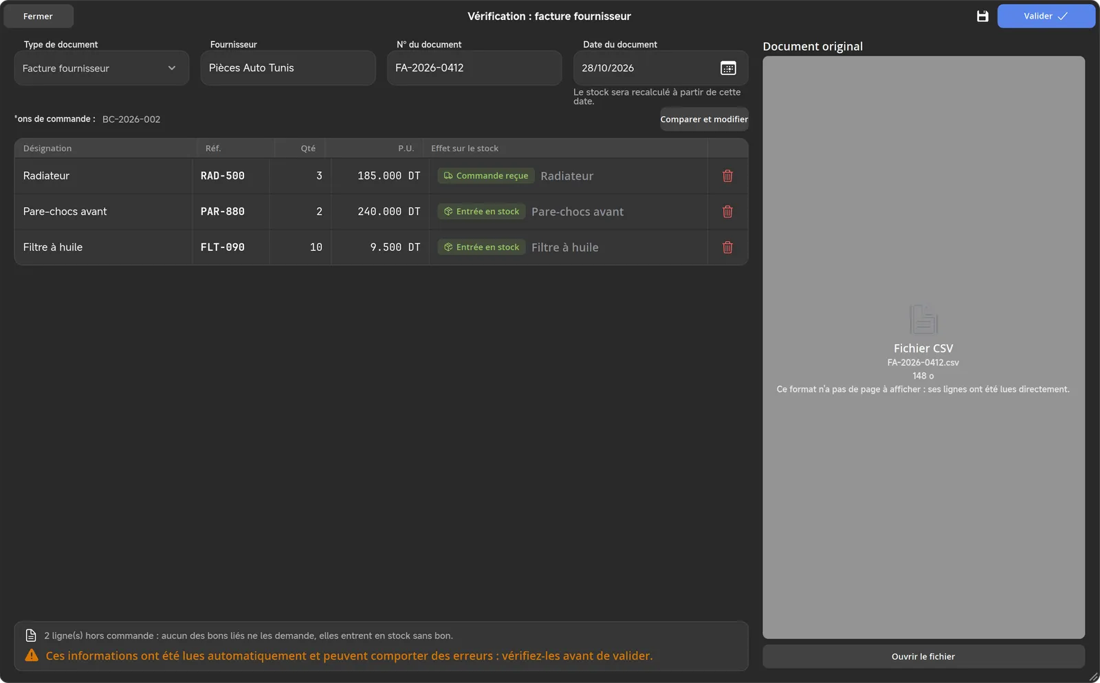The width and height of the screenshot is (1100, 683).
Task: Click Comparer et modifier button
Action: tap(704, 119)
